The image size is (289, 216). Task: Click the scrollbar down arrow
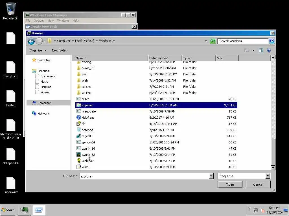(x=273, y=168)
